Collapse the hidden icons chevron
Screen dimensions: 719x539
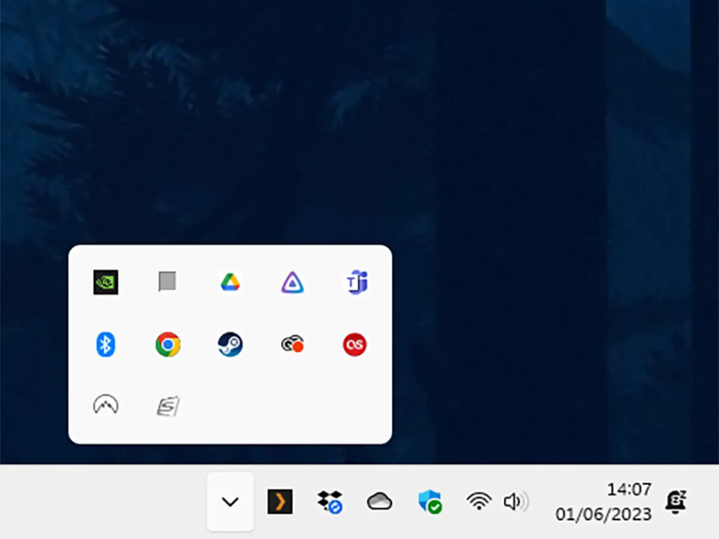(230, 501)
